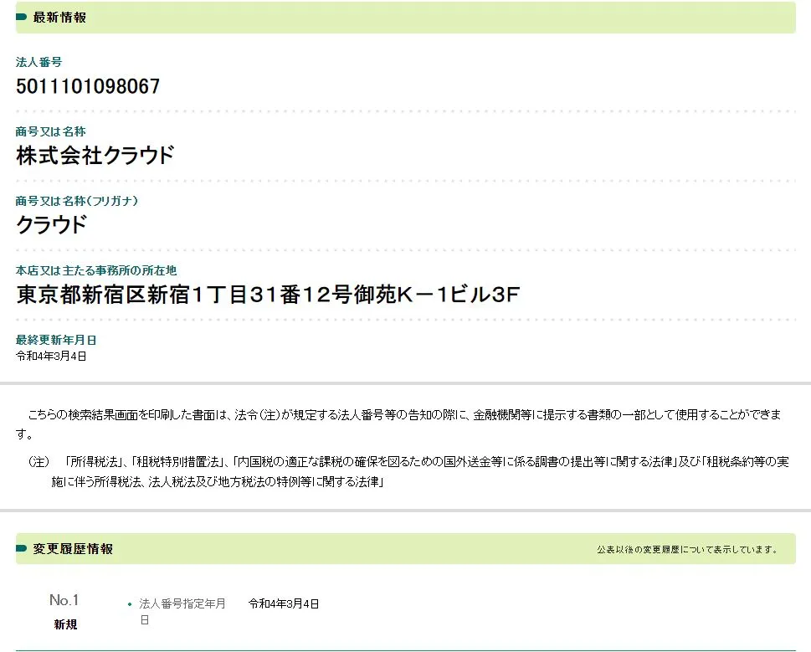Click the 商号又は名称(フリガナ) label
811x652 pixels.
[x=77, y=201]
